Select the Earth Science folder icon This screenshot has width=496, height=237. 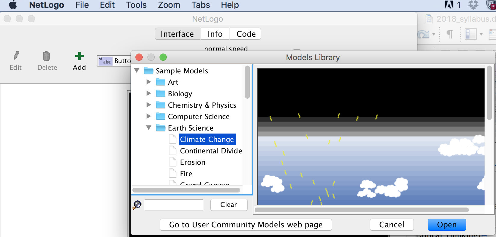click(x=161, y=128)
